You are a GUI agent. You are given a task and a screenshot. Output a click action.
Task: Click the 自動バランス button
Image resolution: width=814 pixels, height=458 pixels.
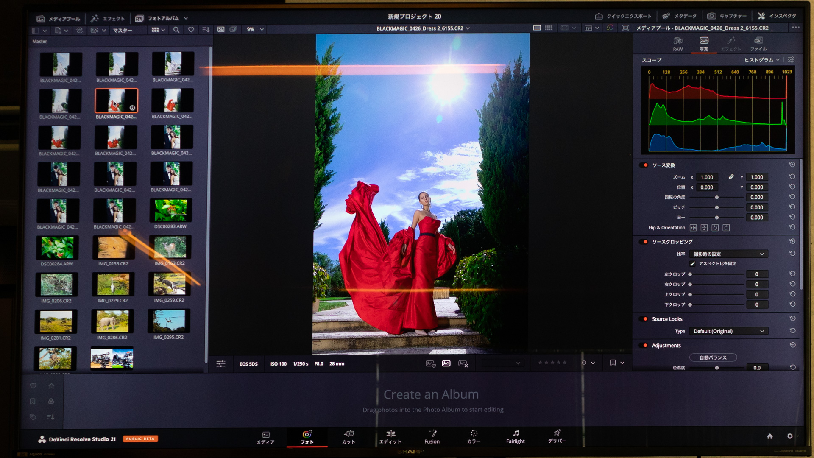(x=713, y=357)
